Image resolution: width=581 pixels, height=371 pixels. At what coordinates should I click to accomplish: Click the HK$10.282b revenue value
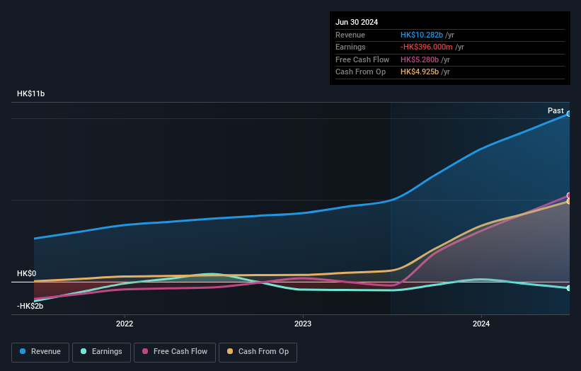422,35
